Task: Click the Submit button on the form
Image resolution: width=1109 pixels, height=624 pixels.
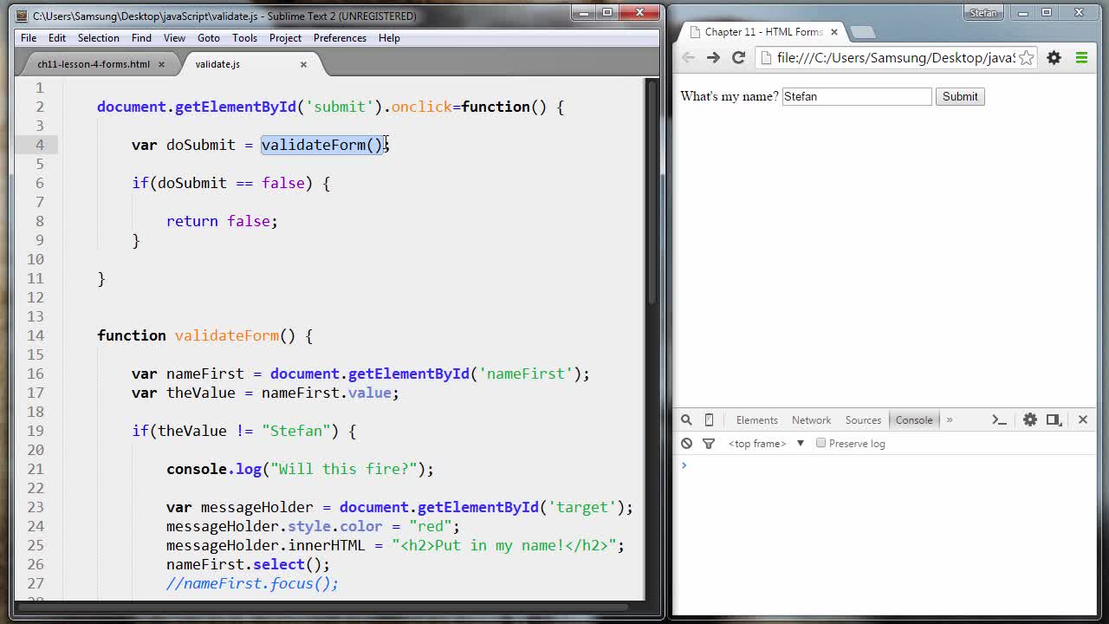Action: point(960,96)
